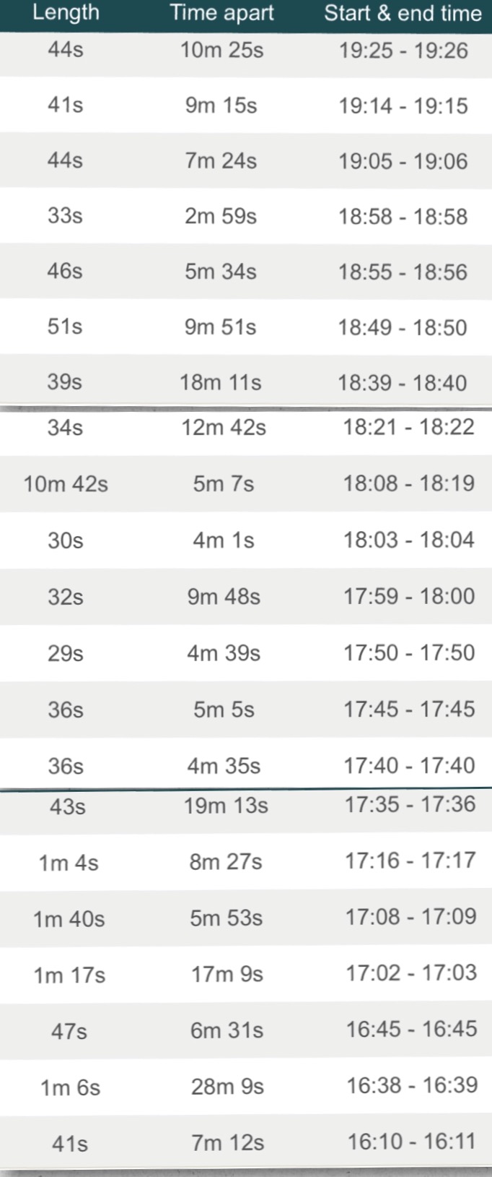Click the 18:21 - 18:22 time range

408,427
